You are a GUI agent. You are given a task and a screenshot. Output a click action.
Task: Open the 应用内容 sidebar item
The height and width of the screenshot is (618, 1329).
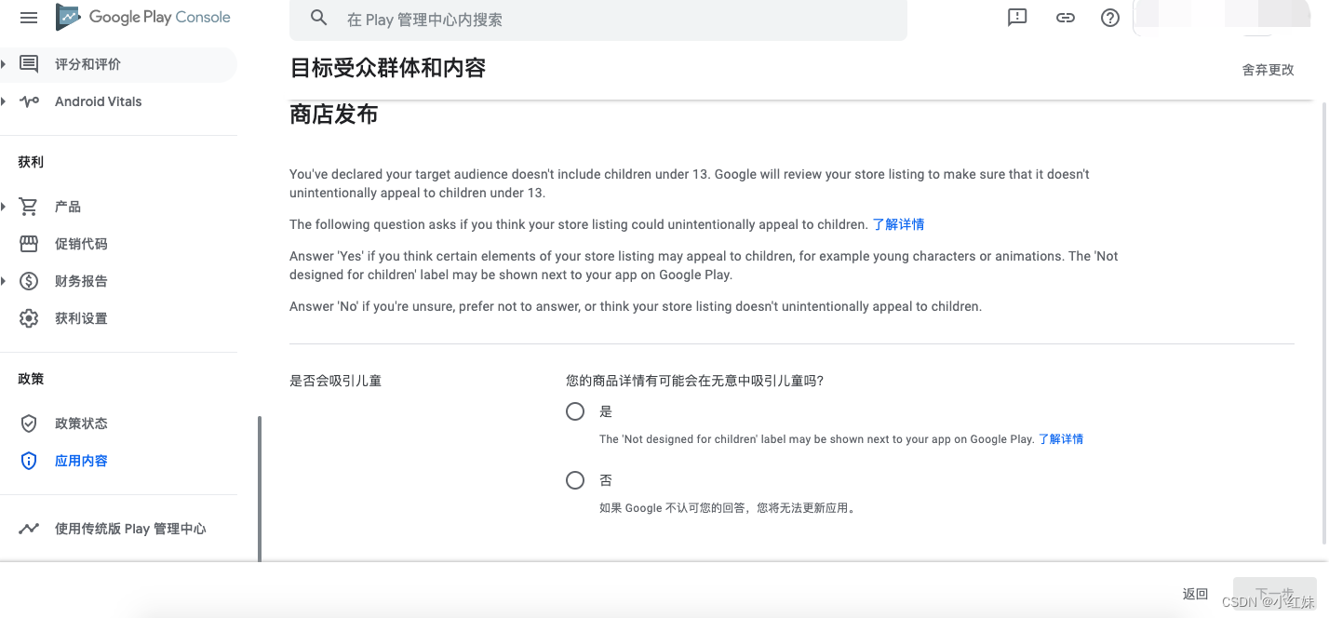tap(81, 460)
